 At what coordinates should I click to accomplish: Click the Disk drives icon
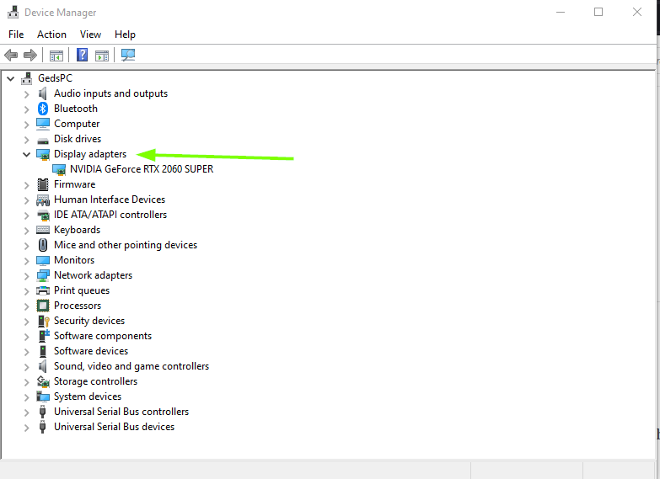[43, 140]
